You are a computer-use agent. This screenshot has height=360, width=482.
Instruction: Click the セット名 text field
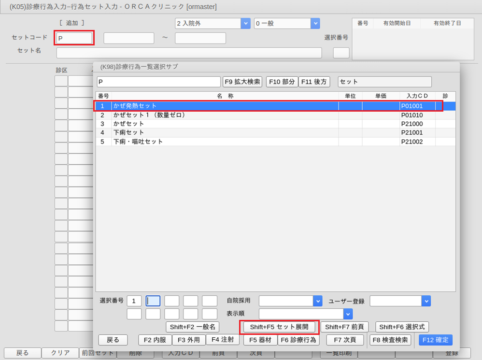189,53
